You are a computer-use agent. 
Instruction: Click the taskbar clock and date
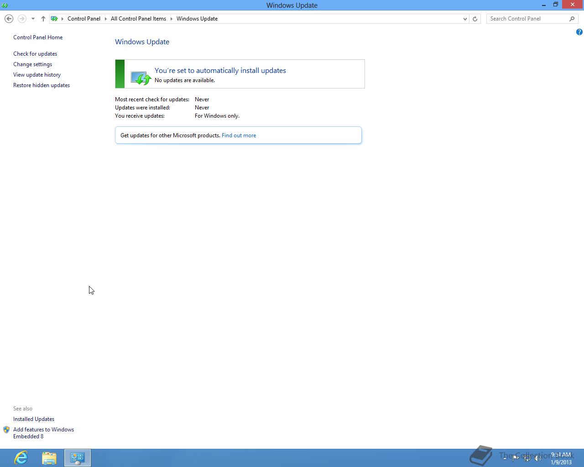(x=561, y=458)
